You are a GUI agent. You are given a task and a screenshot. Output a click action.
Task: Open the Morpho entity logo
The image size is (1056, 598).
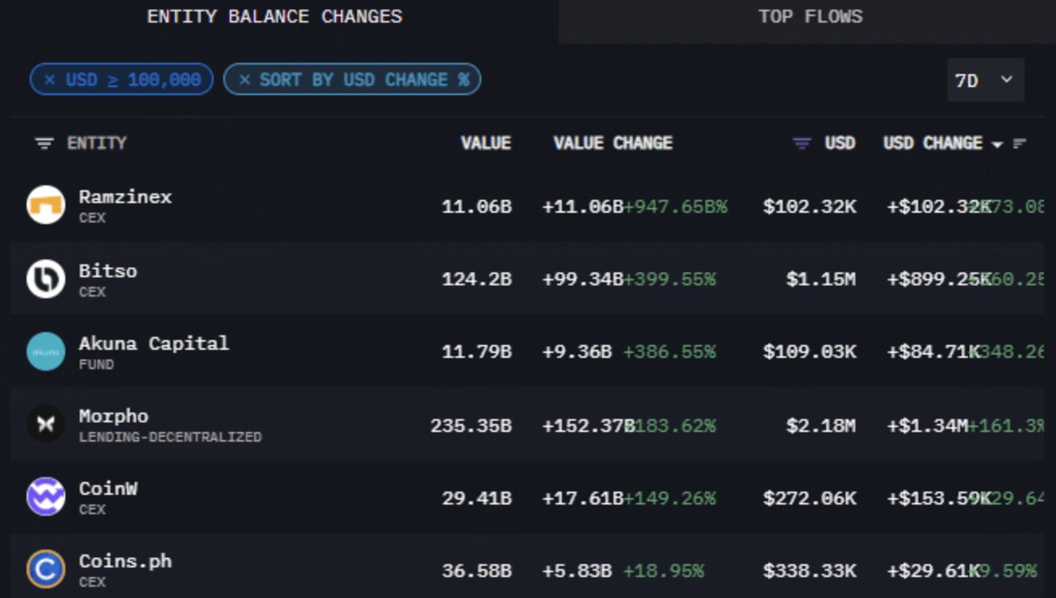point(46,424)
